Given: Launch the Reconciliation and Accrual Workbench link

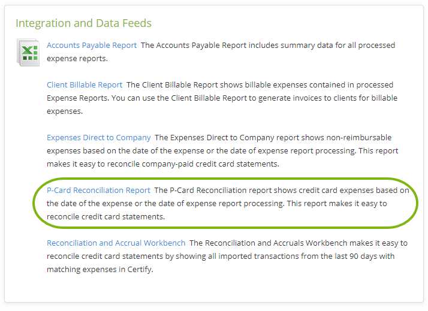Looking at the screenshot, I should tap(116, 243).
